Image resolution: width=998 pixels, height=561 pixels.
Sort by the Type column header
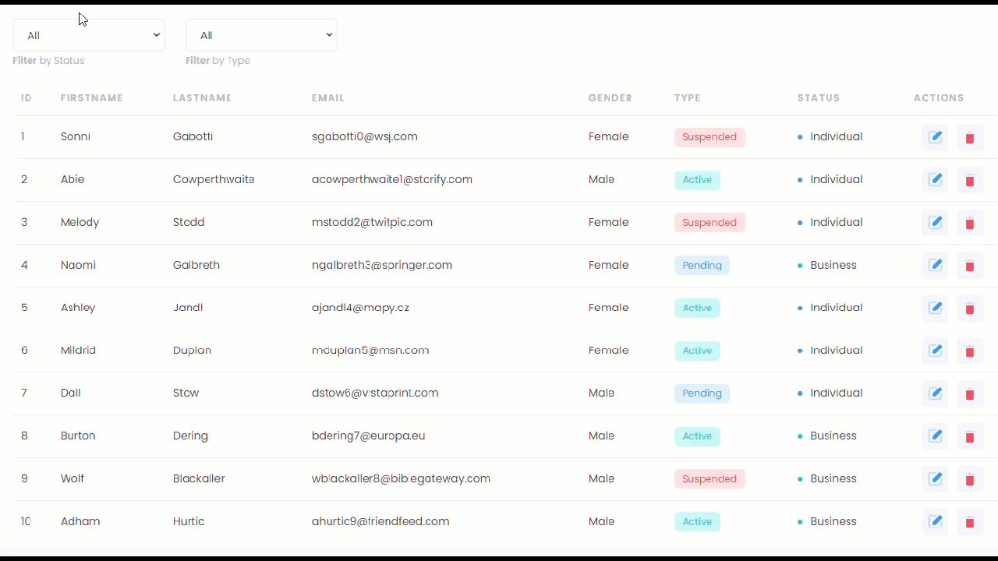pyautogui.click(x=688, y=98)
